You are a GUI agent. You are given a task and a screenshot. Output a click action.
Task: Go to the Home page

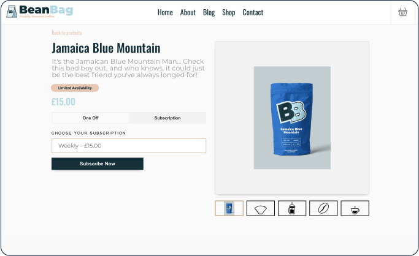point(165,12)
